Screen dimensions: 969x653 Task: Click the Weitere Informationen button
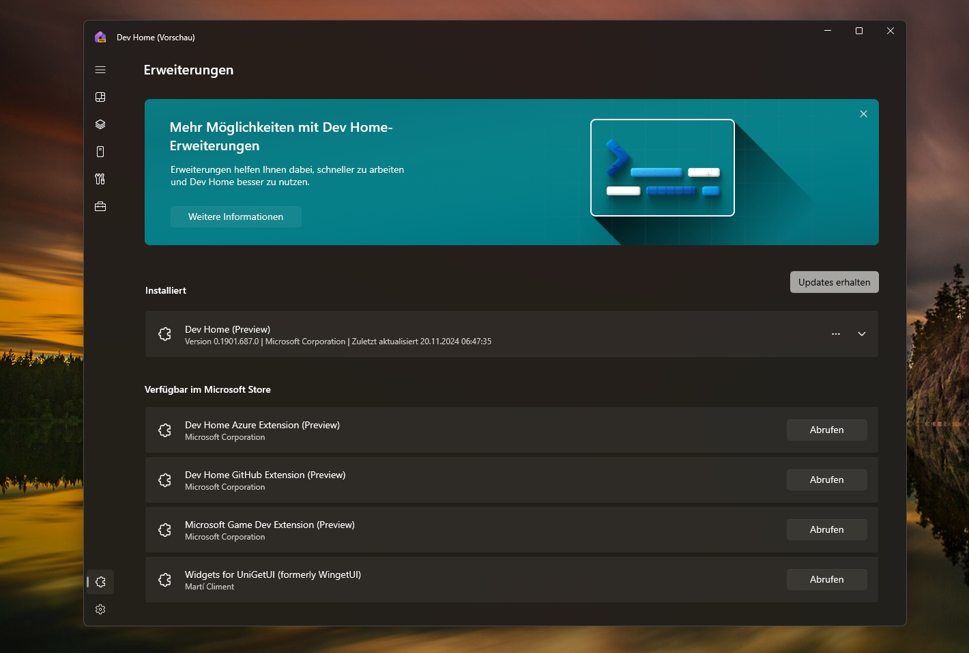click(235, 217)
